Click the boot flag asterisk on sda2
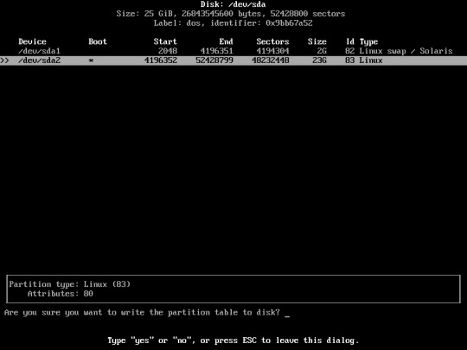Viewport: 467px width, 350px height. click(91, 60)
